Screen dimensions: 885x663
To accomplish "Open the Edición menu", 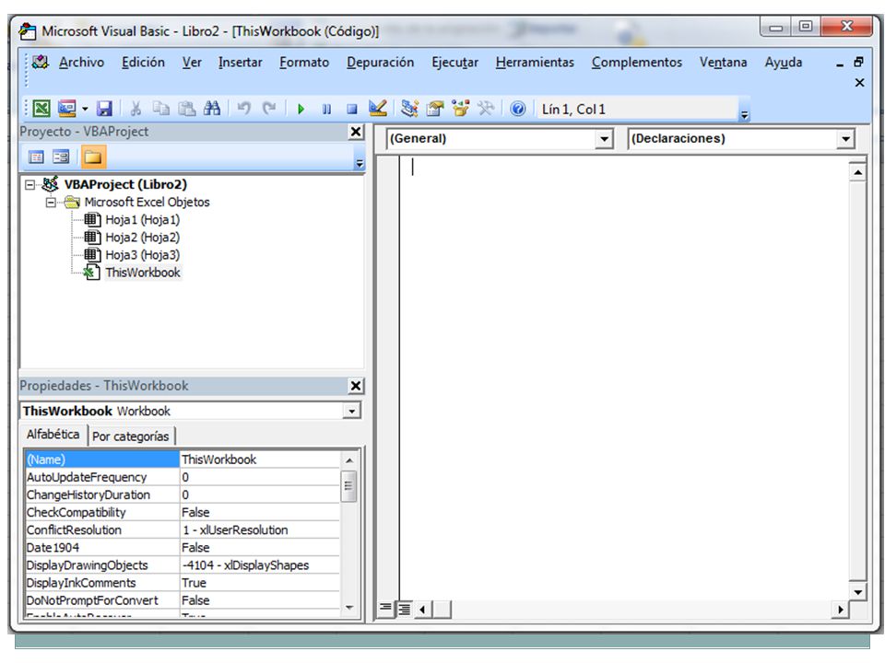I will [144, 62].
